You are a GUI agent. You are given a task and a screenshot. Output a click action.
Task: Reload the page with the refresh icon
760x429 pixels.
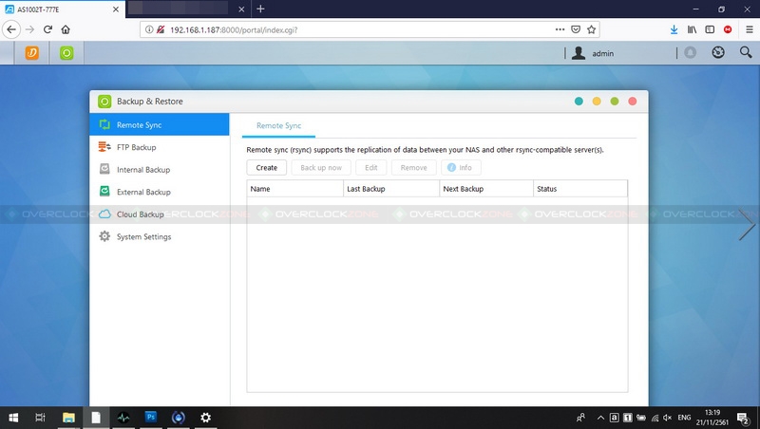(47, 29)
